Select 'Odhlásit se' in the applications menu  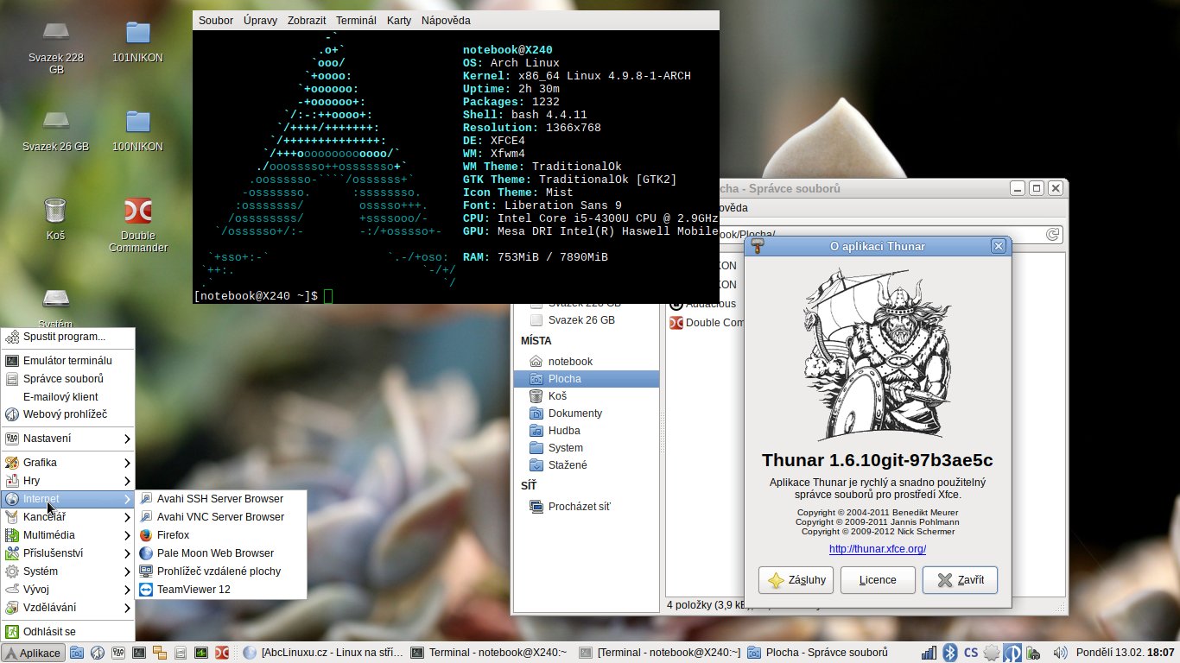(68, 632)
